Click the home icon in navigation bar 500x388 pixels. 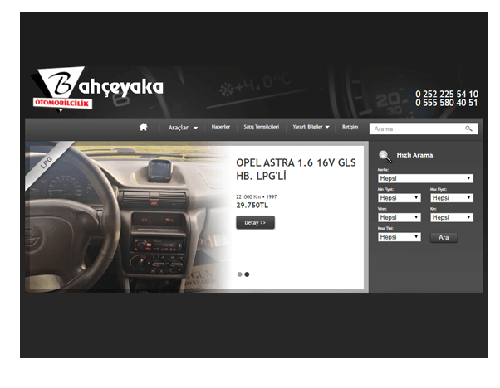[143, 128]
